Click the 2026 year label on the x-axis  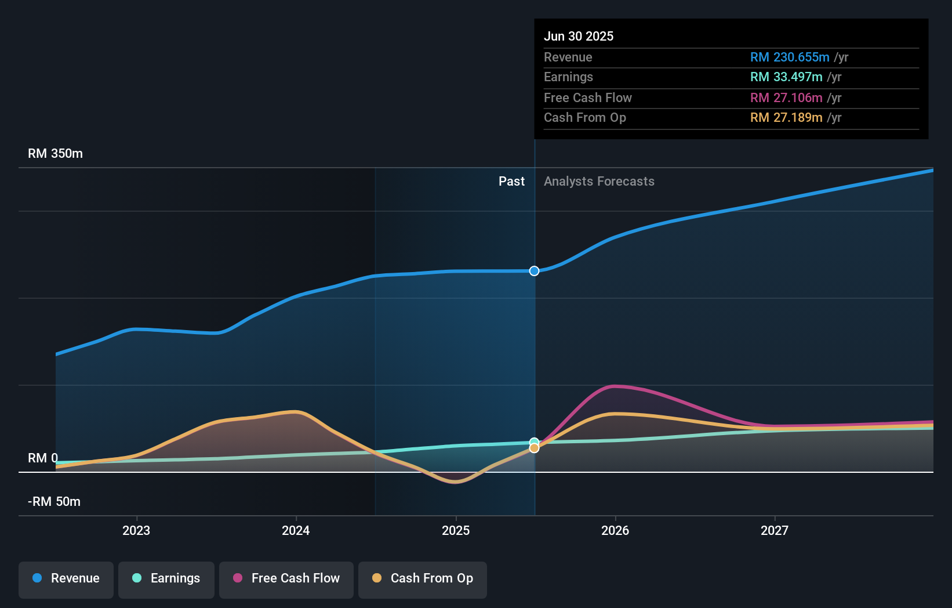coord(616,530)
